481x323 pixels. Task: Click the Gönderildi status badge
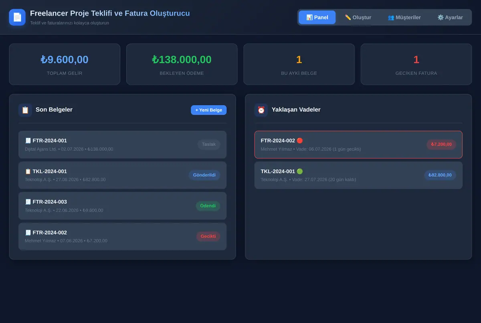(x=204, y=175)
